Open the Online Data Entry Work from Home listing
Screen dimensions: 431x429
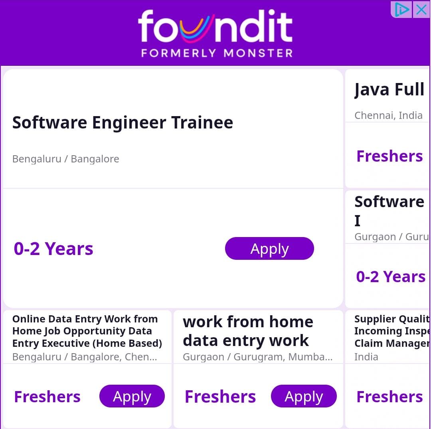click(87, 331)
